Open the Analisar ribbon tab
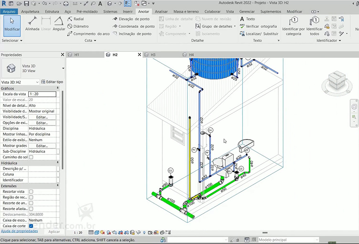This screenshot has width=359, height=244. pos(161,12)
